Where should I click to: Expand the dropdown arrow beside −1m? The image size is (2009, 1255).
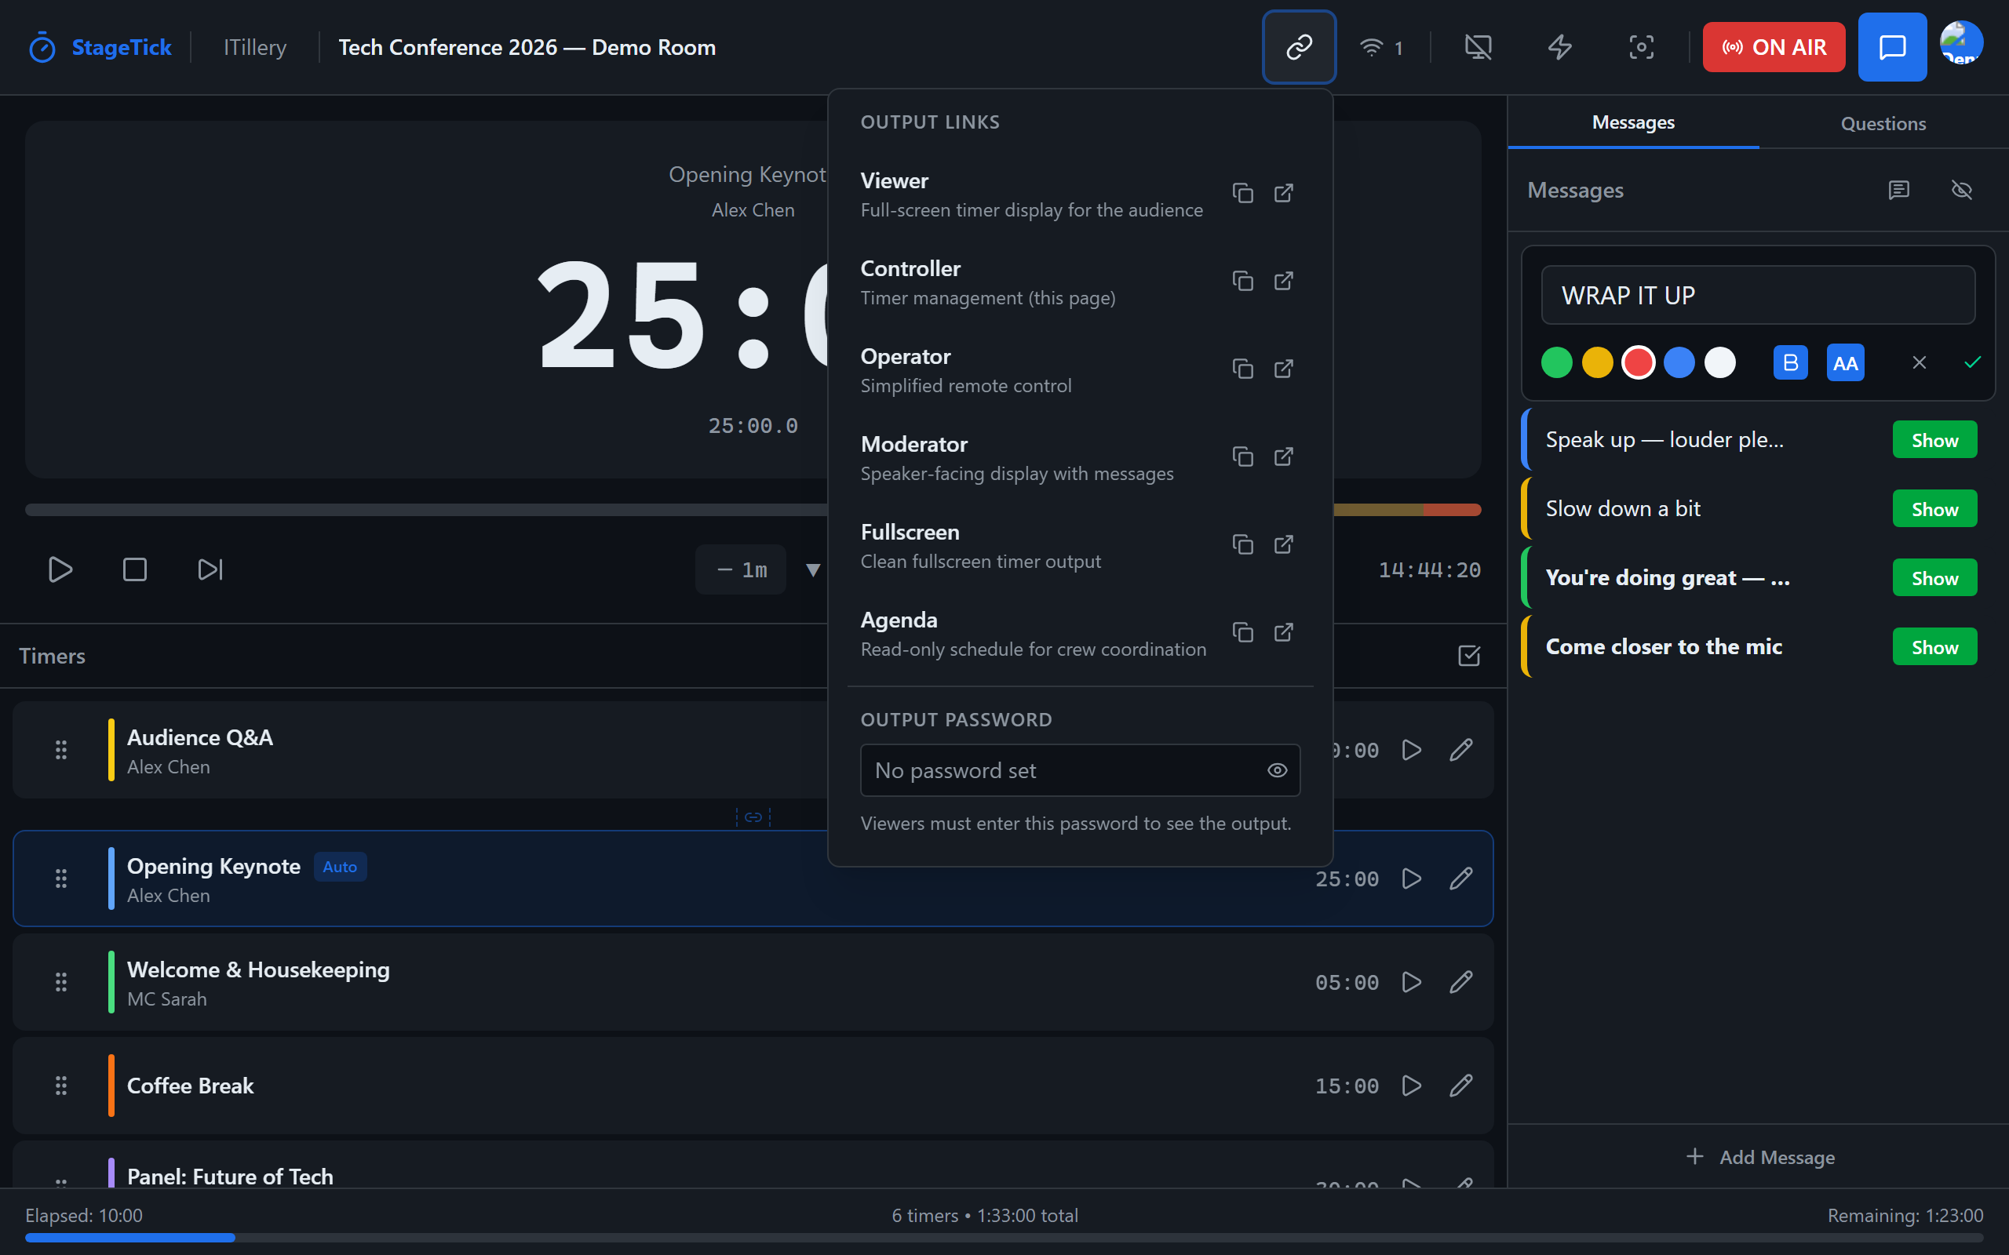[813, 569]
